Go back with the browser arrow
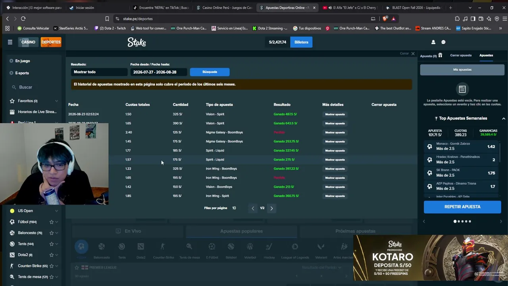 click(x=7, y=19)
